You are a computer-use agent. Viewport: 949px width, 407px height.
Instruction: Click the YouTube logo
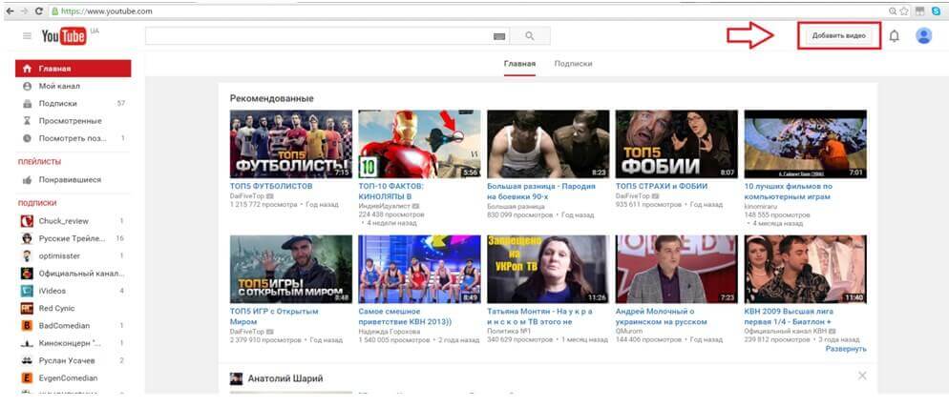pyautogui.click(x=64, y=36)
